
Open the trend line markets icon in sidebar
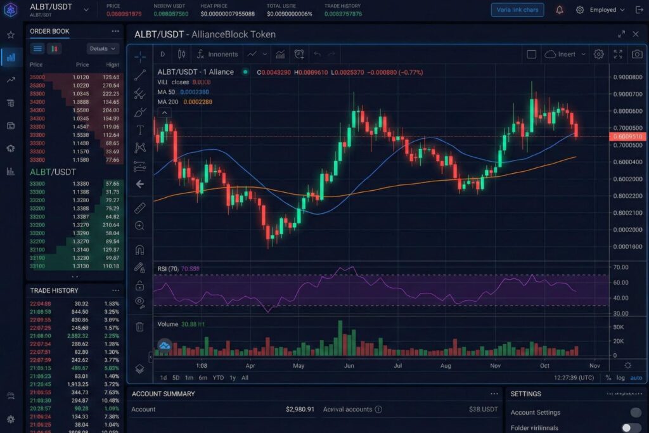(11, 80)
